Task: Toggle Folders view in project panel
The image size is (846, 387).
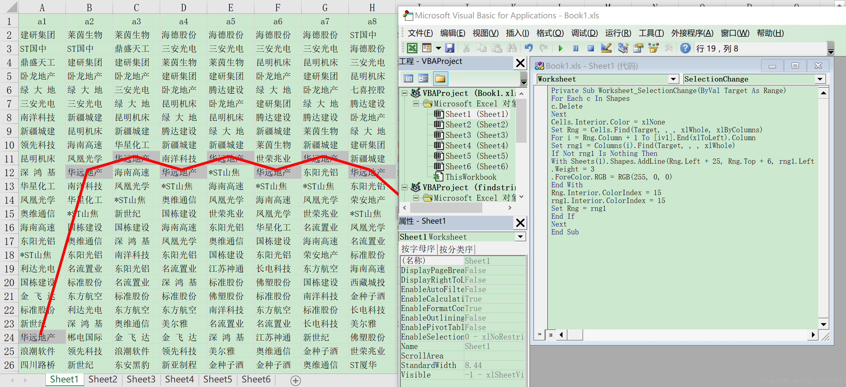Action: [440, 79]
